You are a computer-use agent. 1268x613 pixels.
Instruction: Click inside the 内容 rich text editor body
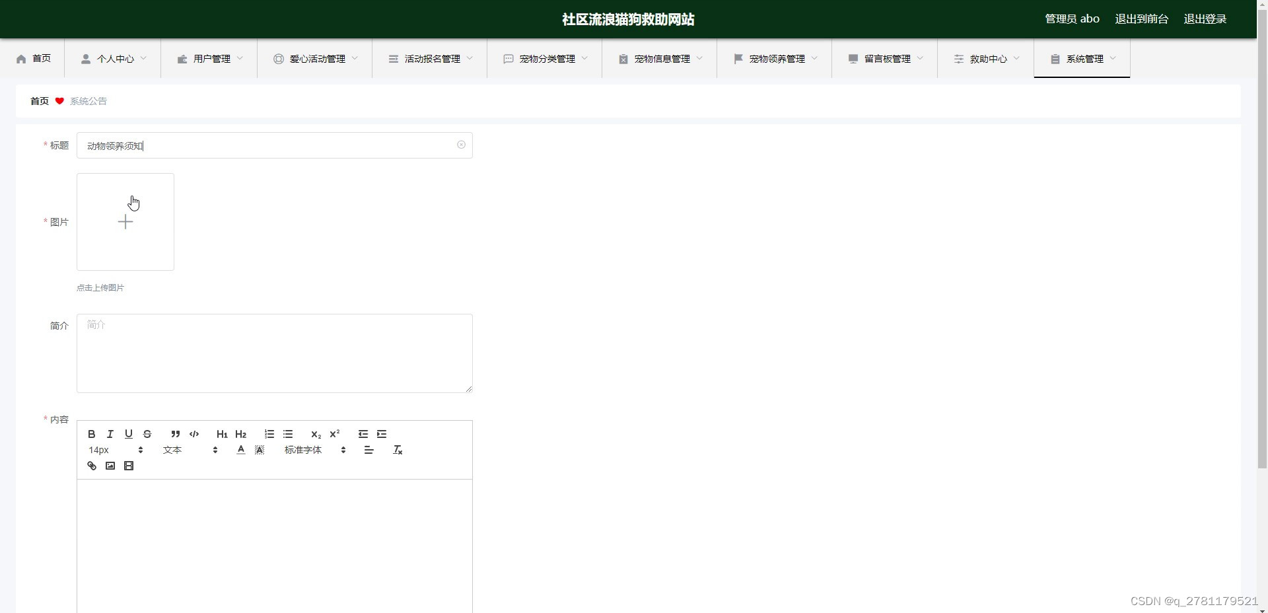[275, 546]
